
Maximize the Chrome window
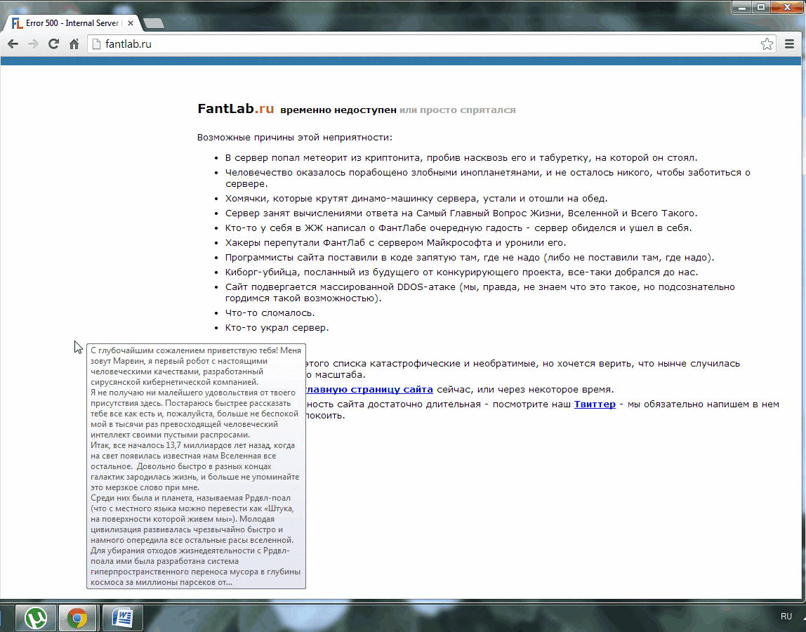(761, 7)
